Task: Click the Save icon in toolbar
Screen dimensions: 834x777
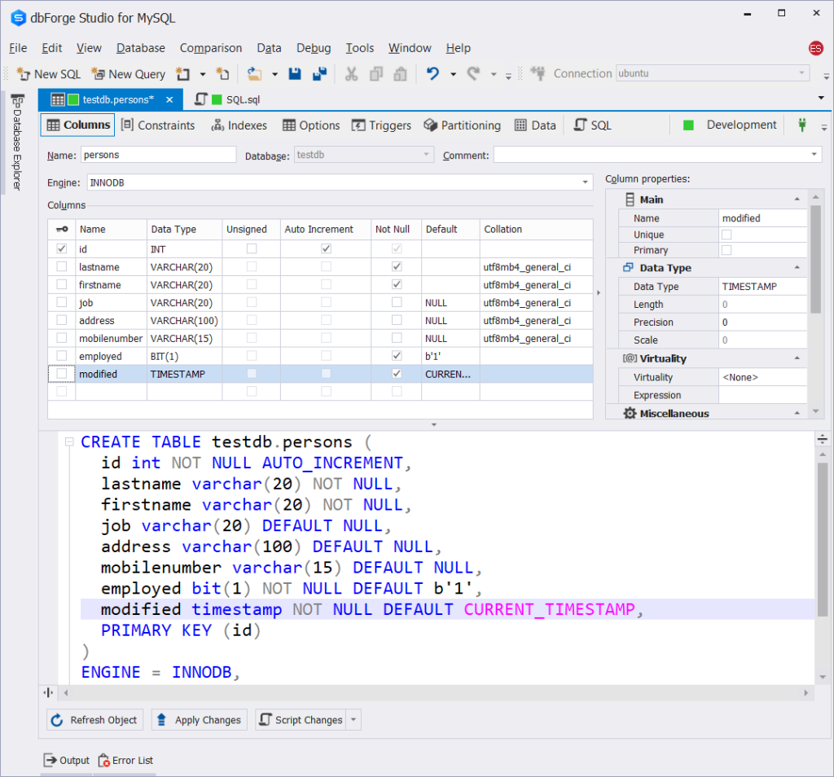Action: (295, 74)
